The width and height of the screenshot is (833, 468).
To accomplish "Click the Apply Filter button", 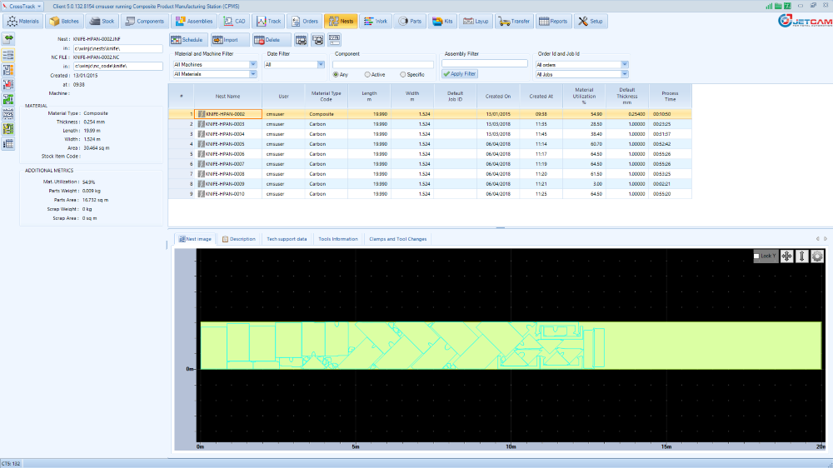I will coord(460,74).
